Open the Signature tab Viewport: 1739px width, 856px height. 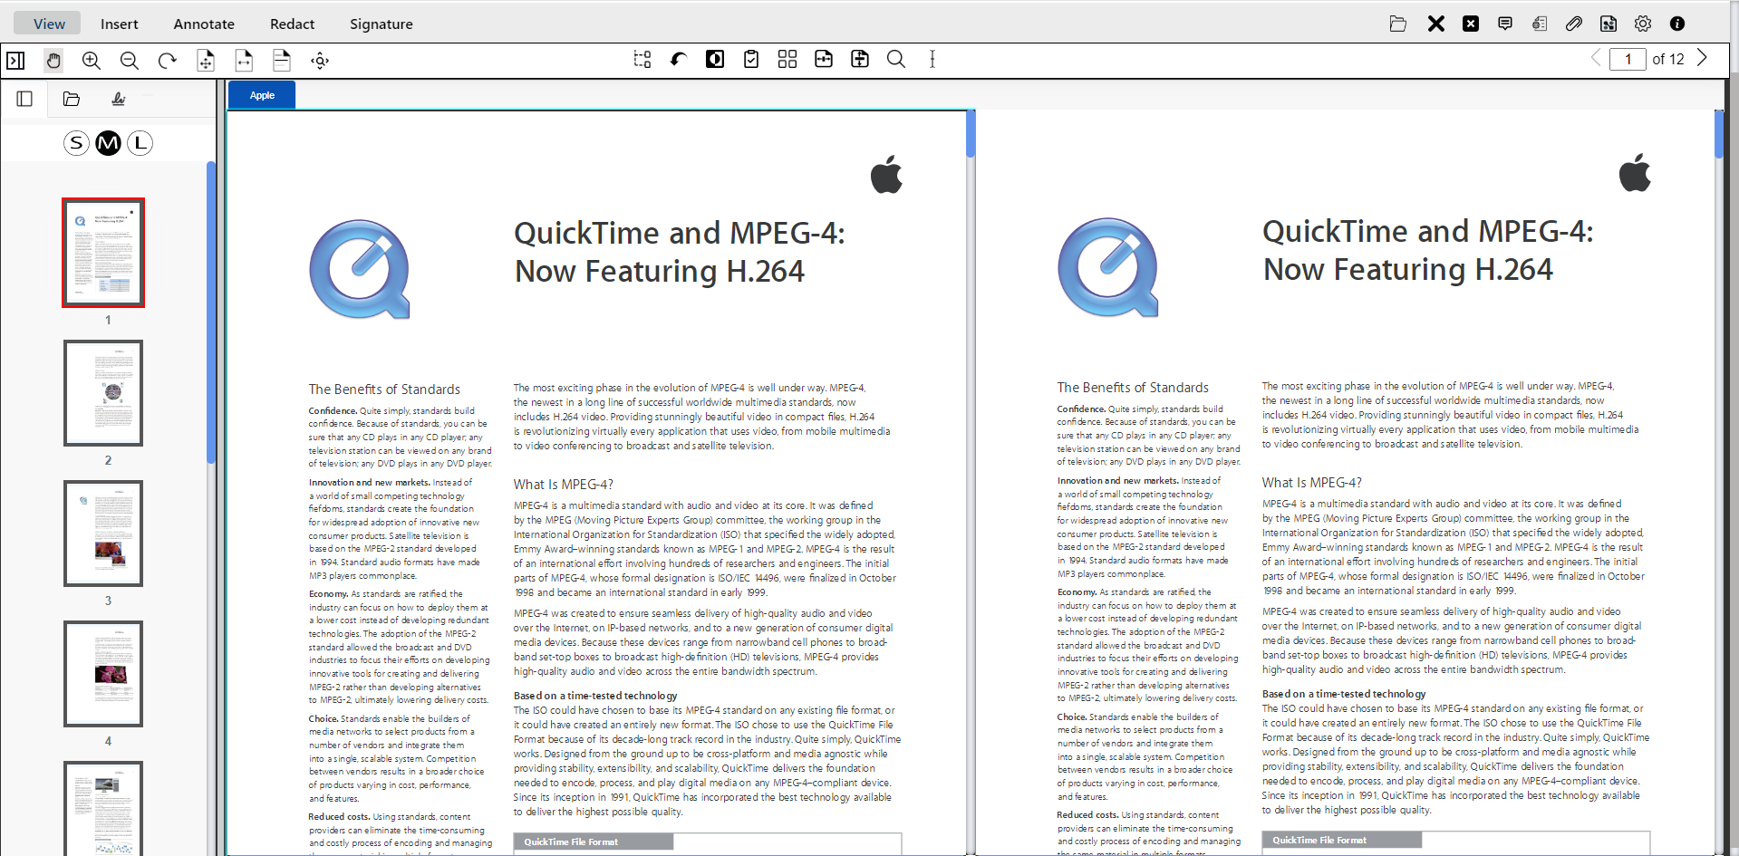(x=382, y=24)
